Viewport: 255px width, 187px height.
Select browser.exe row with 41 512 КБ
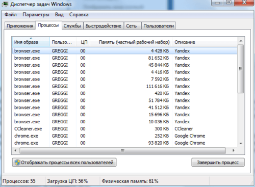pos(125,108)
